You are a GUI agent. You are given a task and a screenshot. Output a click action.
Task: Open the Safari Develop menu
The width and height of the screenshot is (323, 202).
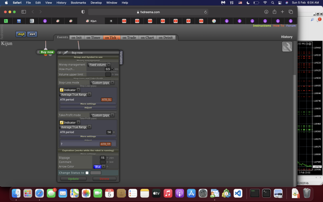96,3
